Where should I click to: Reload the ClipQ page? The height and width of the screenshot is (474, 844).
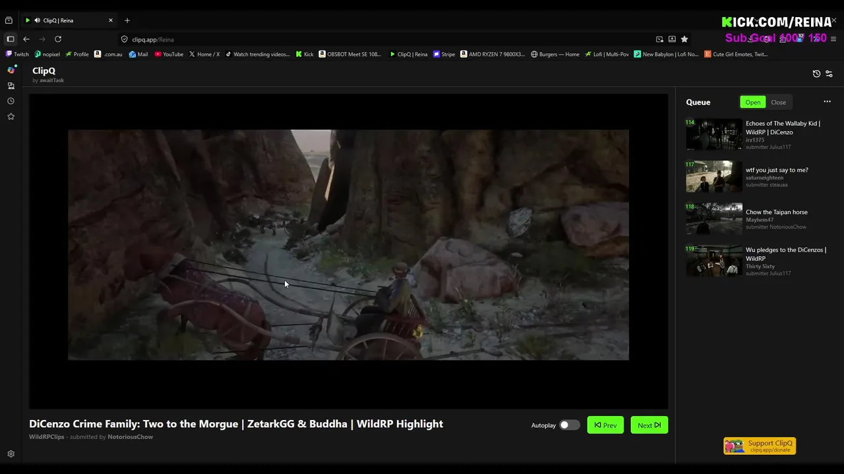58,39
